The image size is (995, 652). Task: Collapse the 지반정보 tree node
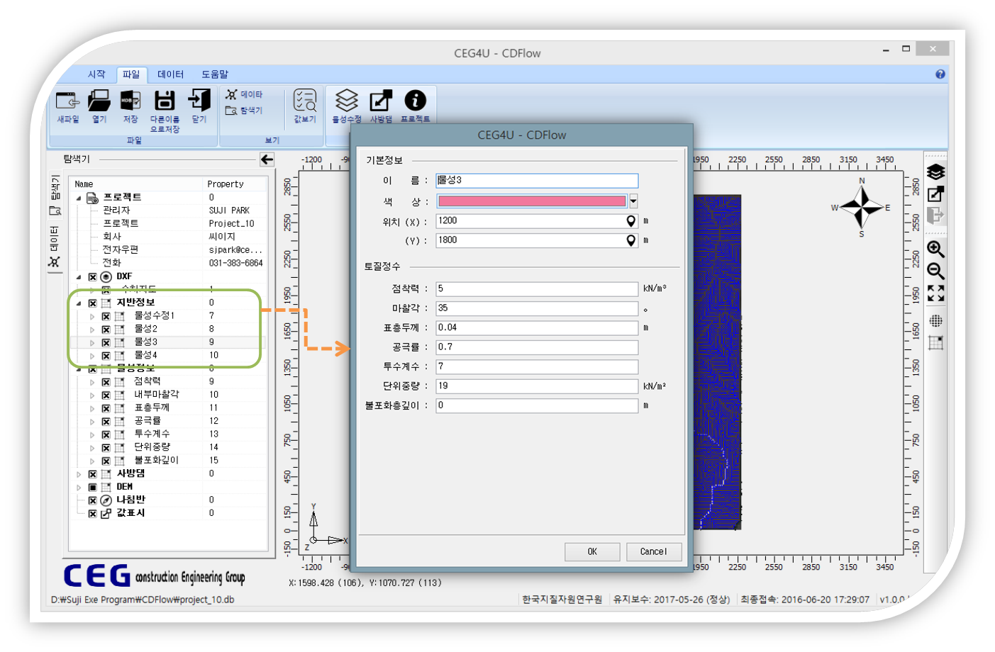pyautogui.click(x=79, y=303)
